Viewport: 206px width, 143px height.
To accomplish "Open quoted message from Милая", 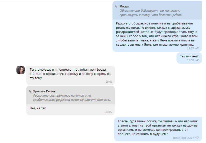I will [157, 10].
